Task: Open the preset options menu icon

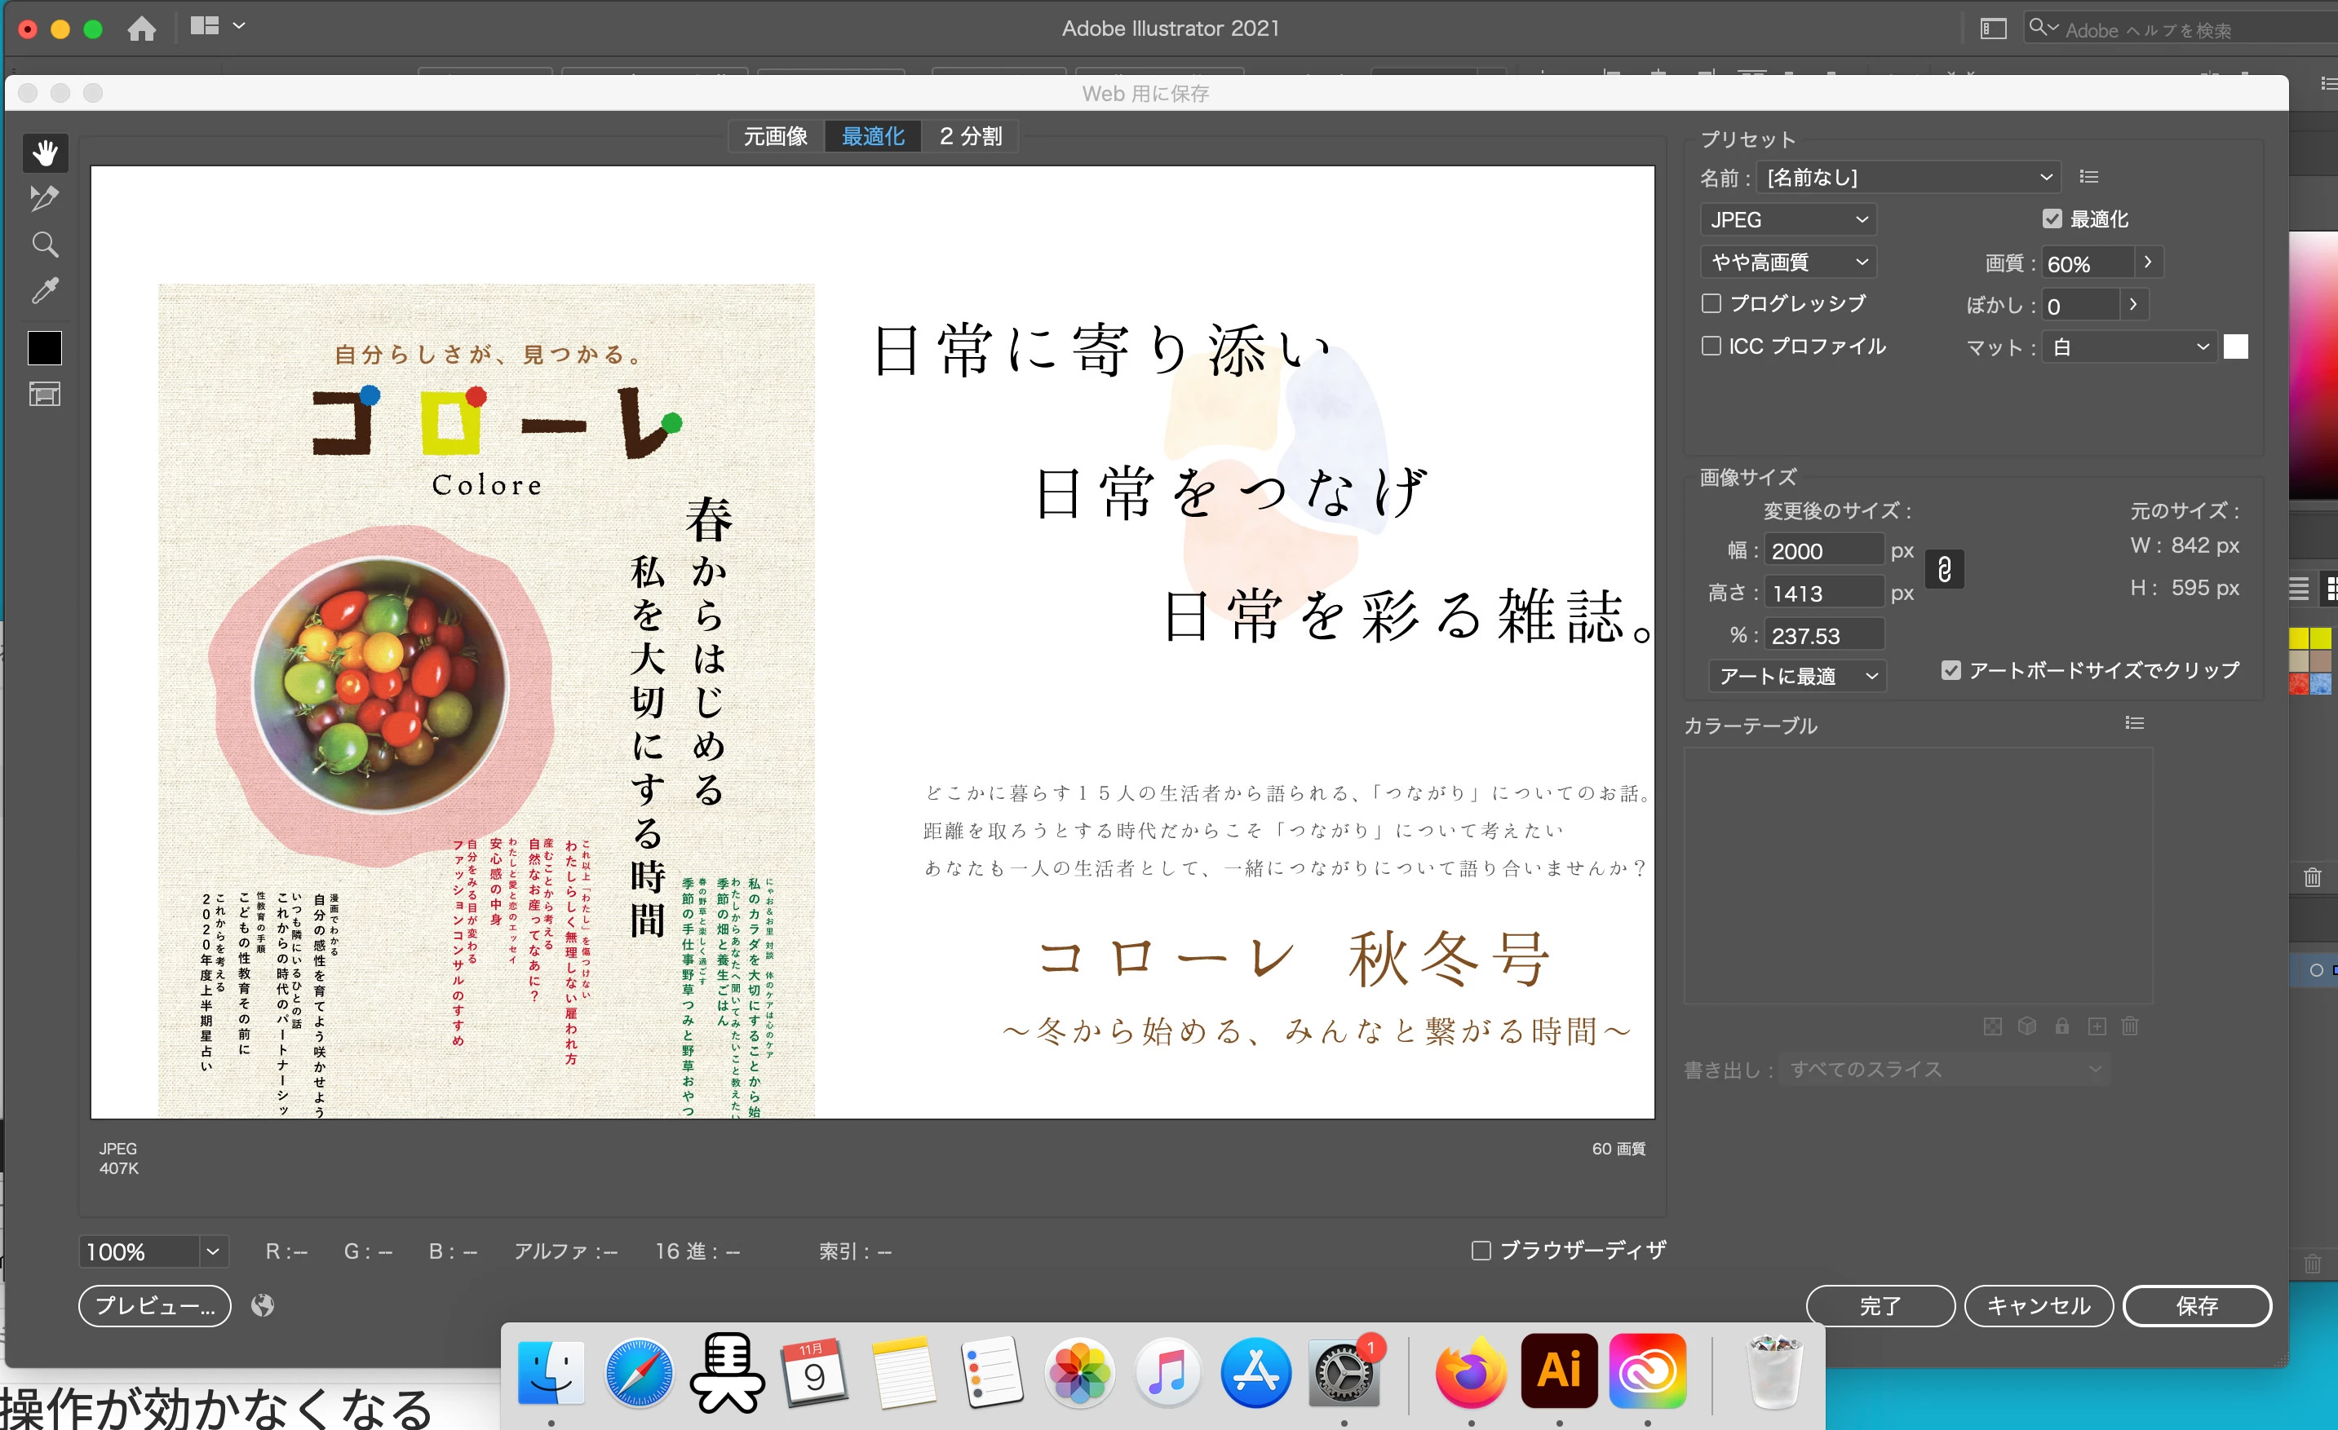Action: pos(2088,176)
